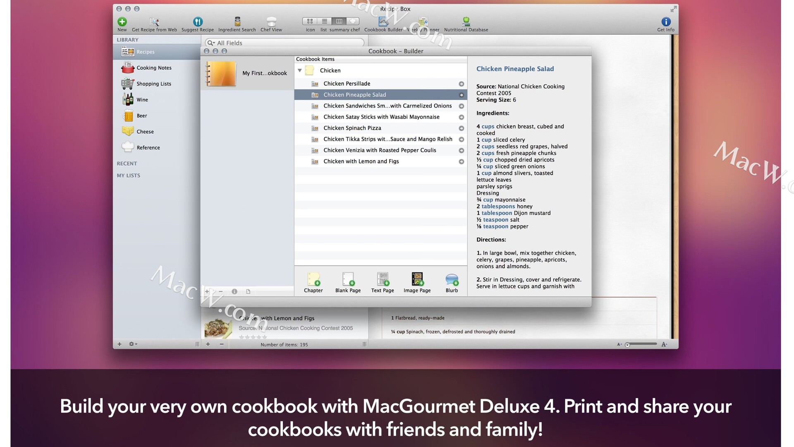
Task: Click arrow button beside Chicken Satay Sticks
Action: pos(461,117)
